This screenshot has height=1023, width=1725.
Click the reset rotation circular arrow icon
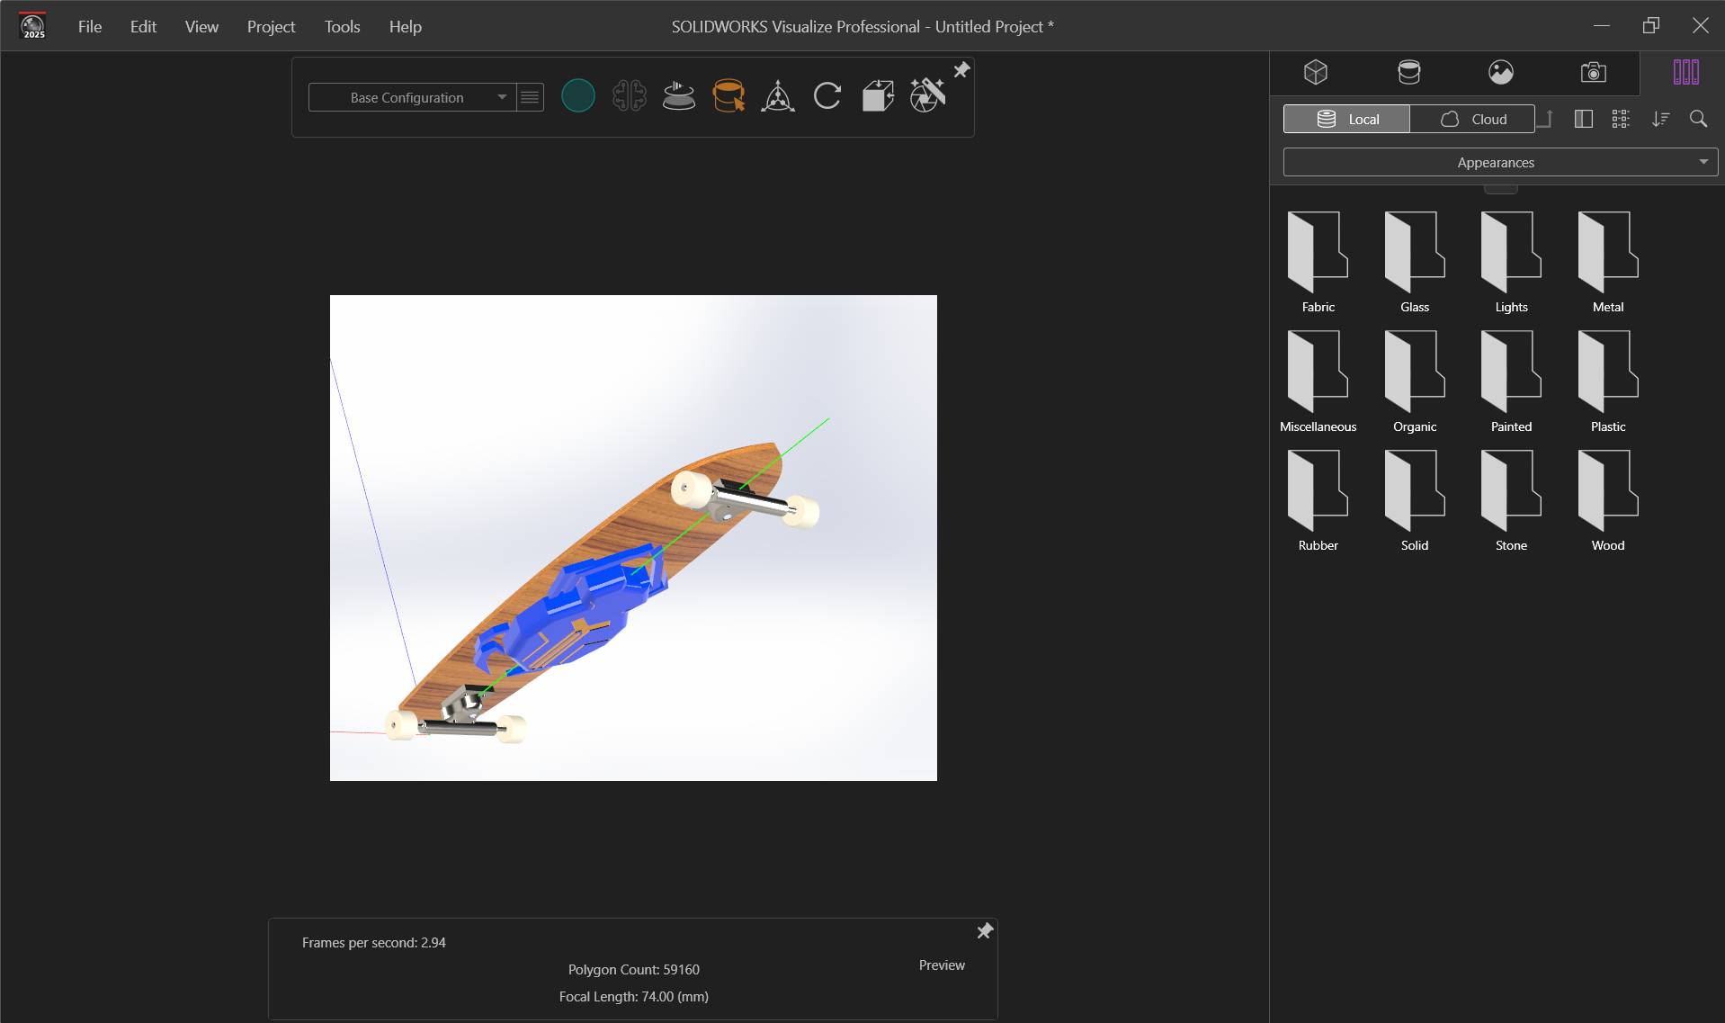(827, 95)
